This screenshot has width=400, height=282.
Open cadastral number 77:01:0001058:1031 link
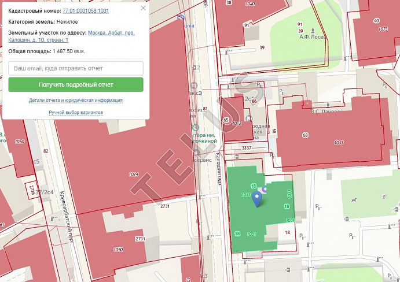pos(86,11)
